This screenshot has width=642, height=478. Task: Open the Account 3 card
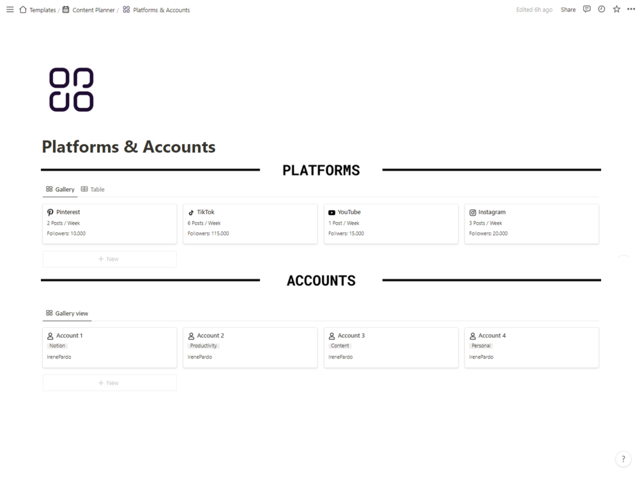click(x=391, y=348)
